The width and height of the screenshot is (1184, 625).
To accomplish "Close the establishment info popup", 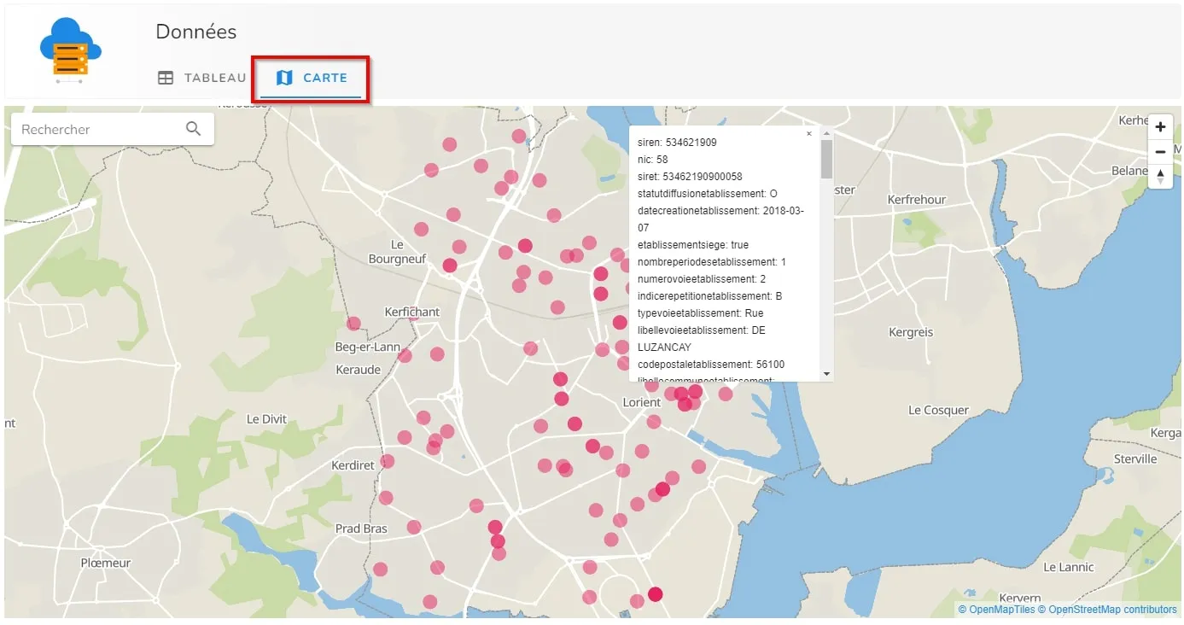I will (x=809, y=134).
